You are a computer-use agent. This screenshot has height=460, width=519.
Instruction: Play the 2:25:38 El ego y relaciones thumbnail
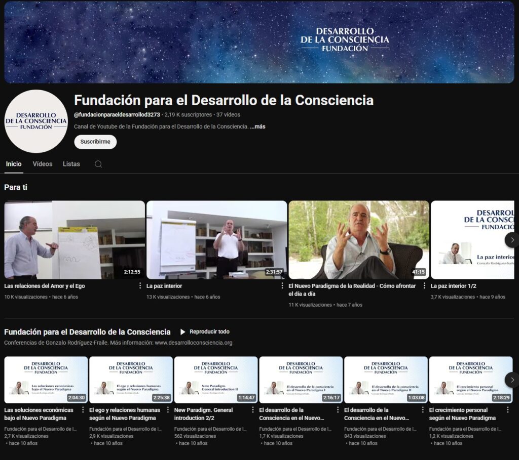coord(131,380)
